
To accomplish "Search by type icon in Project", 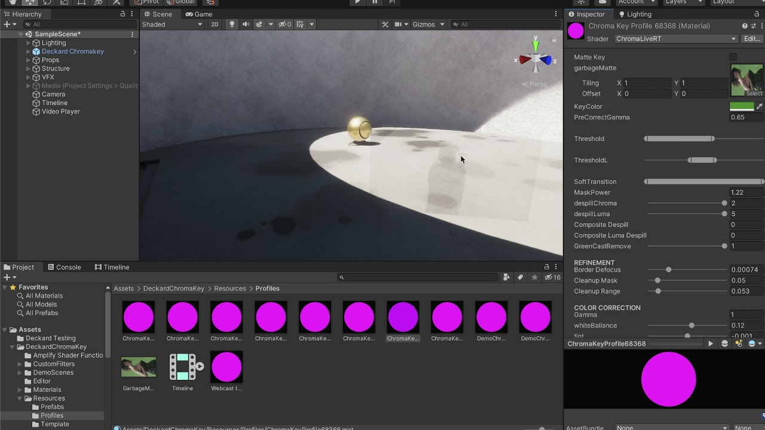I will coord(507,278).
